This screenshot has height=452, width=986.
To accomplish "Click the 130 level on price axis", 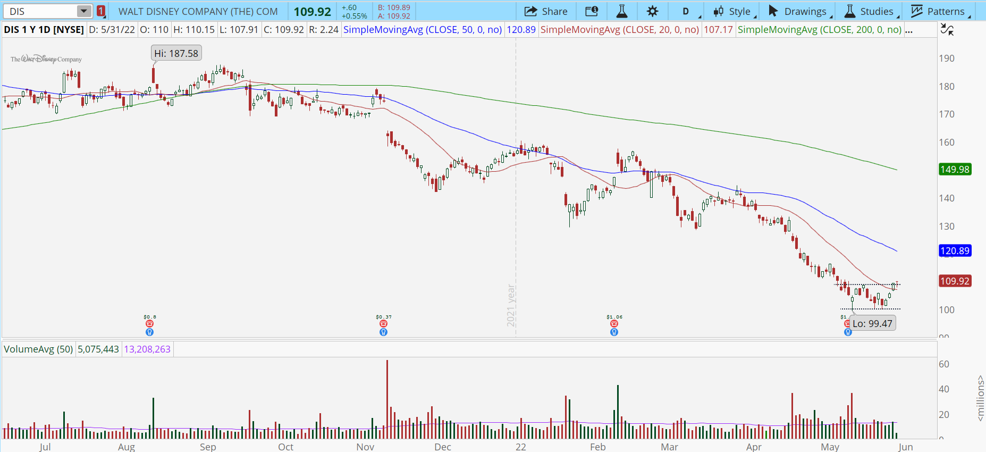I will tap(947, 227).
